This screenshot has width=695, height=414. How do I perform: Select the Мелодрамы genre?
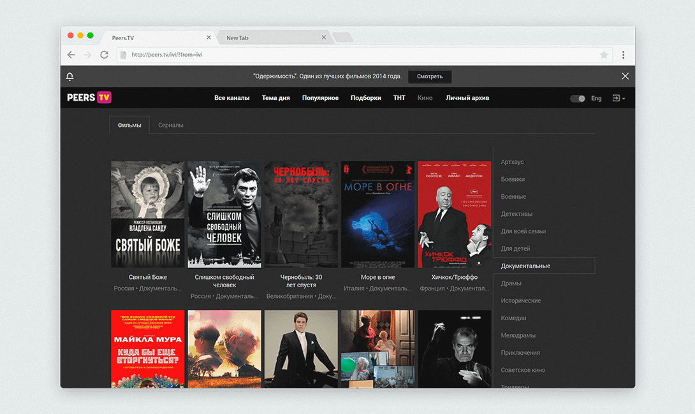point(518,335)
